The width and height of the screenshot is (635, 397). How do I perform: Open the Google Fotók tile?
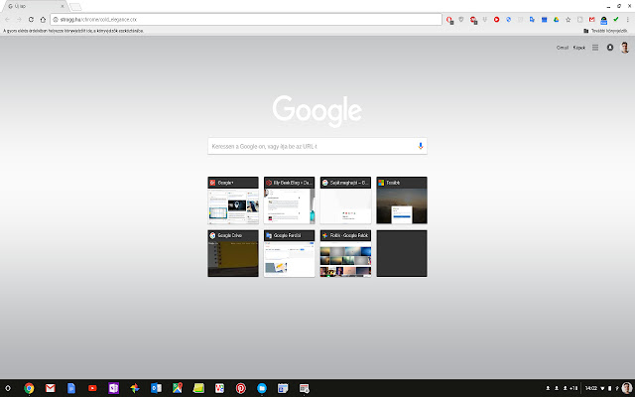[345, 254]
